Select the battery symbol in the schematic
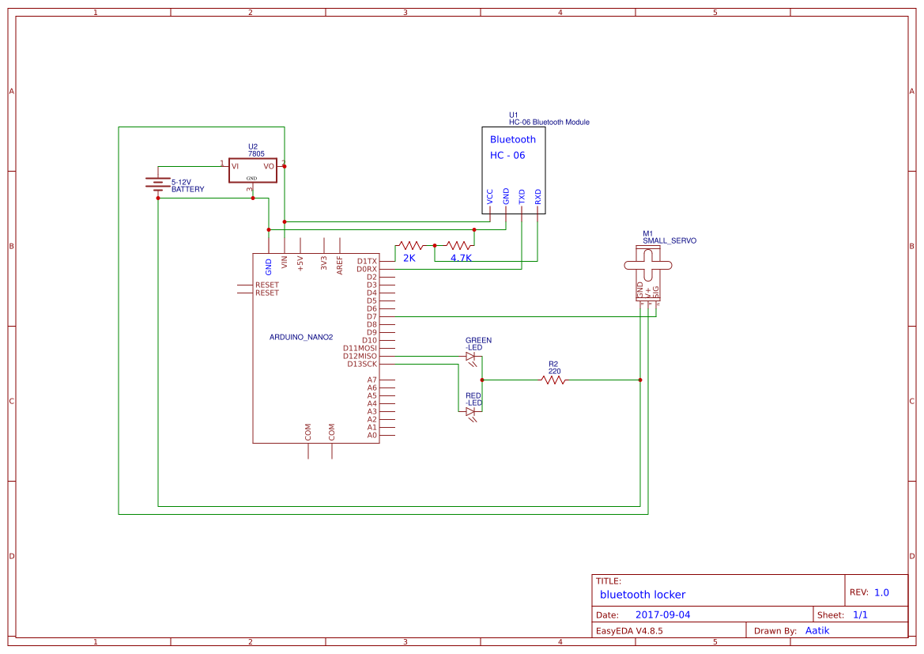Viewport: 924px width, 654px height. pos(158,184)
